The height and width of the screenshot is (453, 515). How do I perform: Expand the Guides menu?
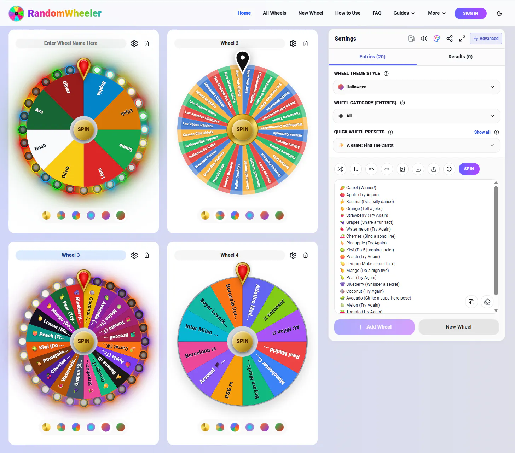coord(404,13)
